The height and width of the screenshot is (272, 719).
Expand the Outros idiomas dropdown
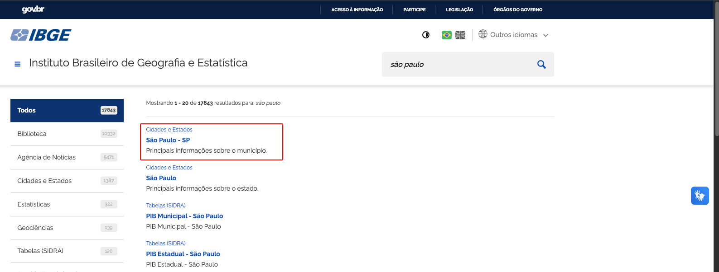[545, 35]
